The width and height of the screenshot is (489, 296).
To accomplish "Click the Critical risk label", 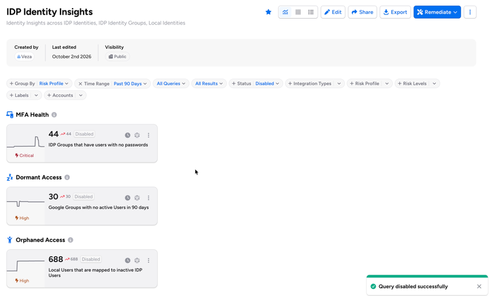I will (x=24, y=156).
